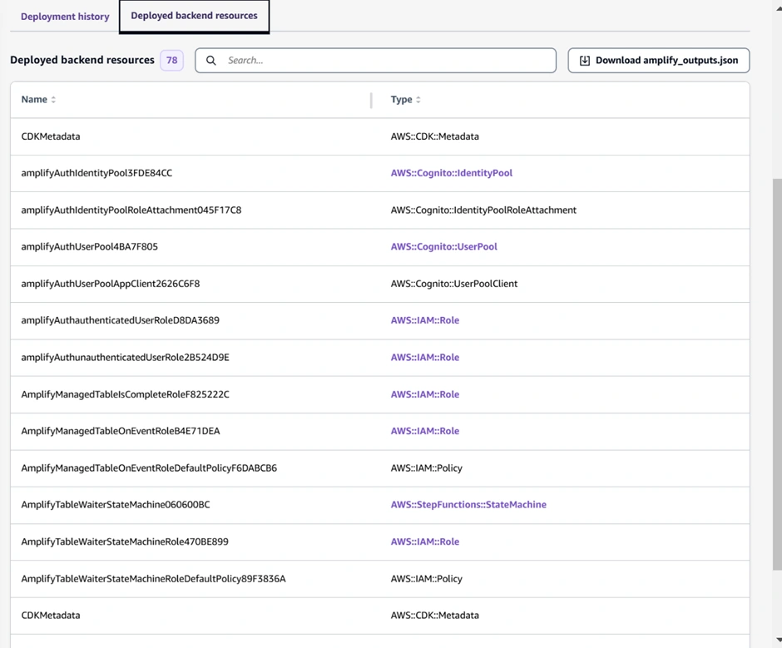Open IAM Role link for amplifyAuthunauthenticatedUserRole

click(424, 358)
